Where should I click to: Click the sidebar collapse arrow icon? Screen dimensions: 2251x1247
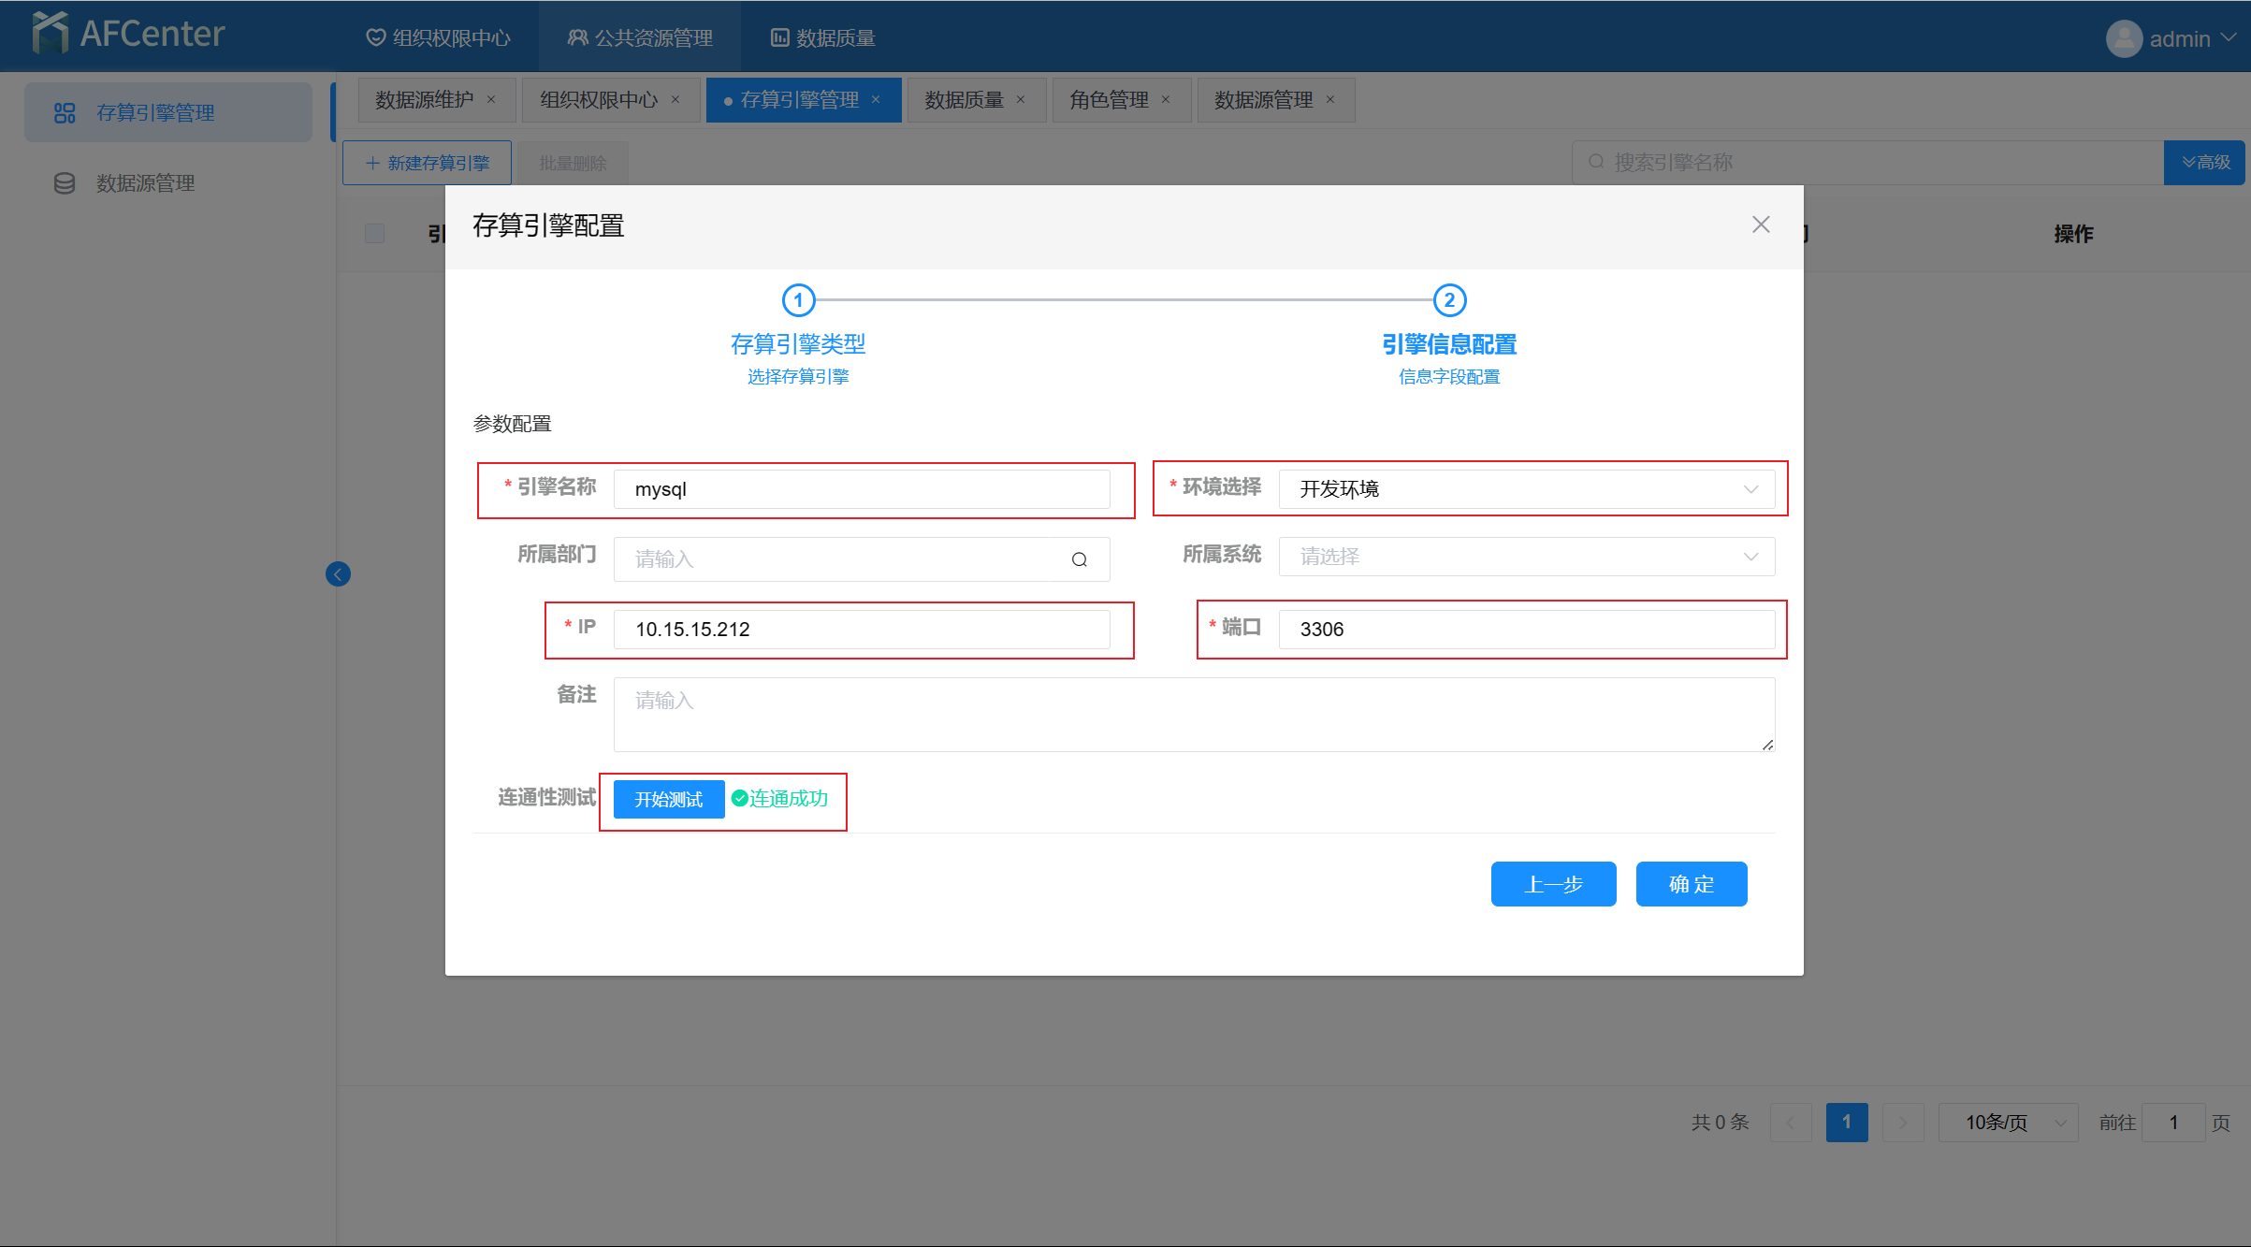338,573
